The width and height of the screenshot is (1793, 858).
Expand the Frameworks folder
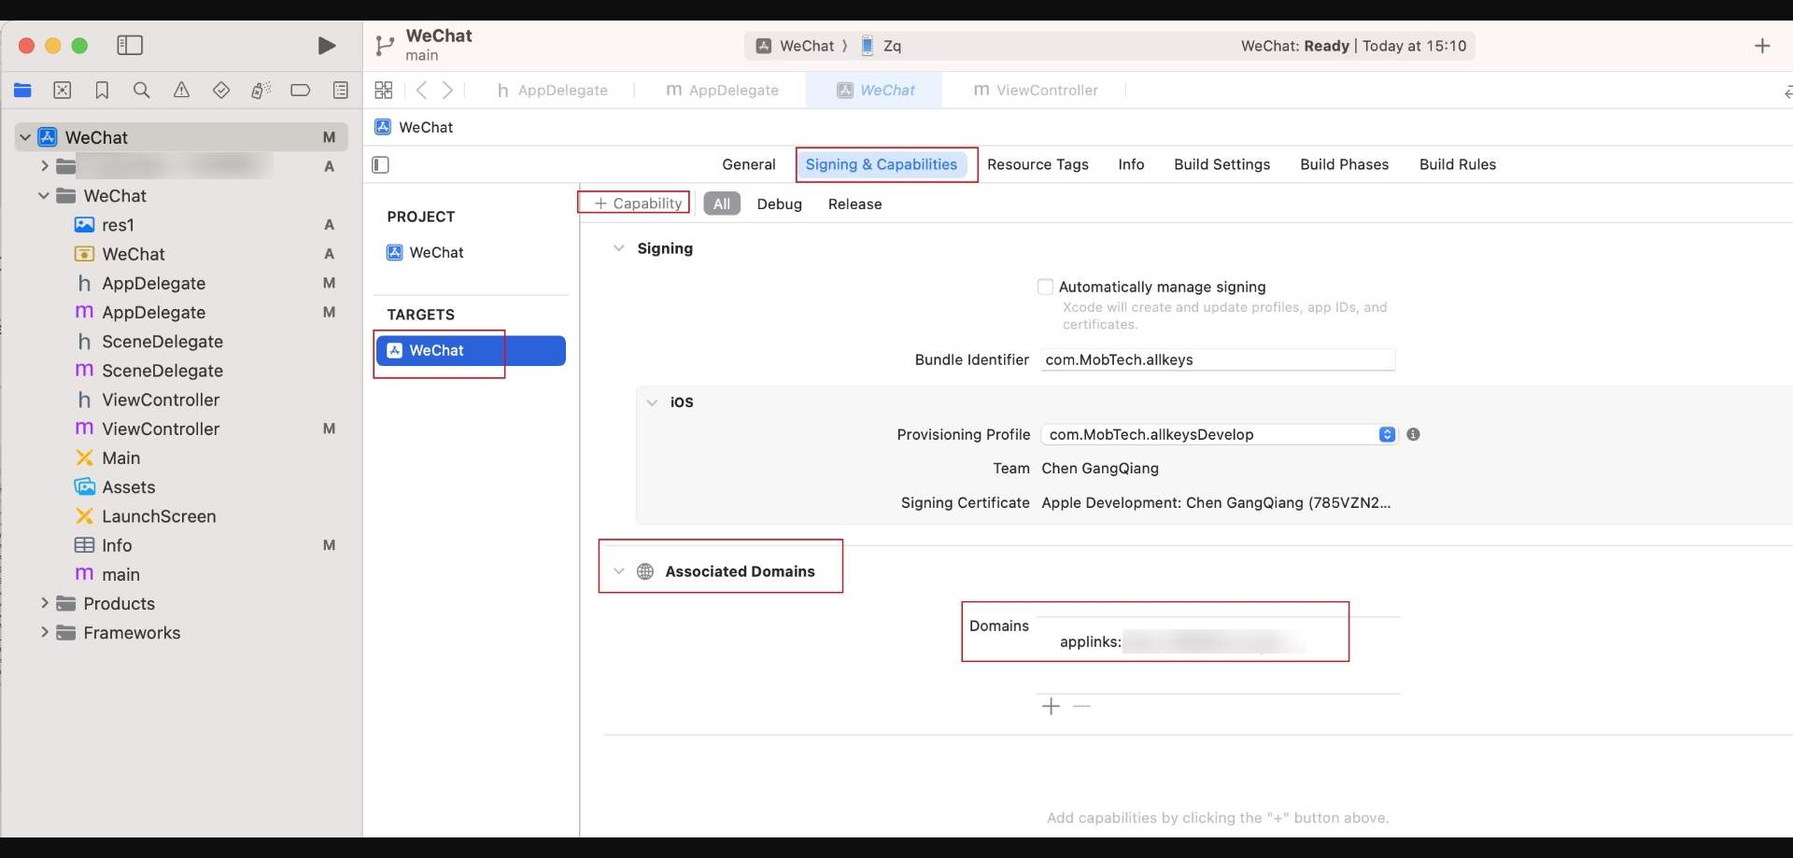tap(44, 633)
